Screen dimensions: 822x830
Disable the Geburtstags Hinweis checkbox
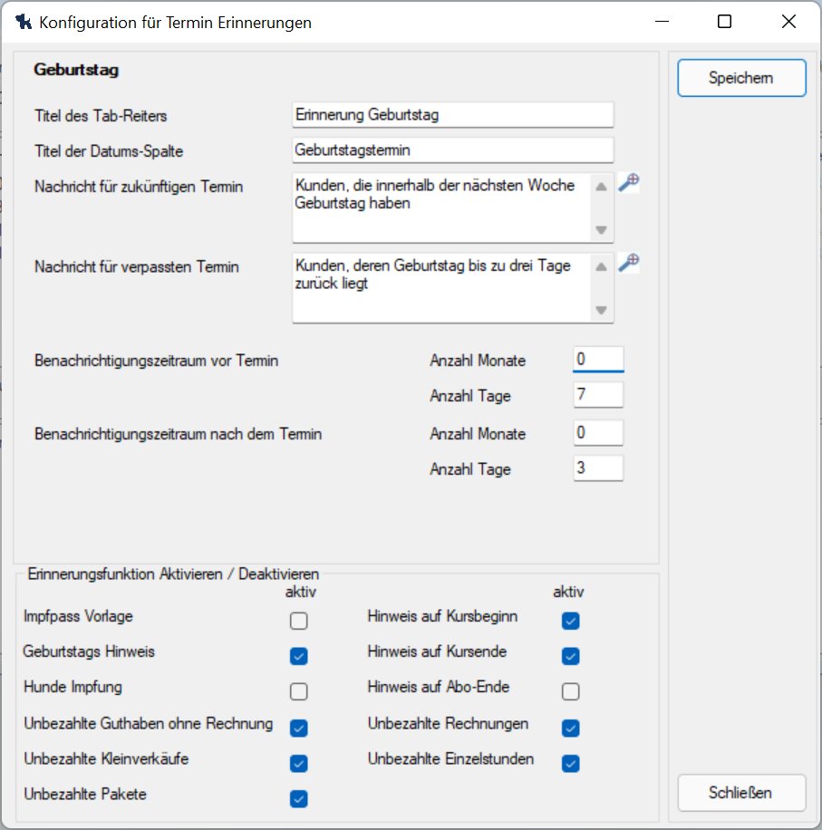pos(299,656)
